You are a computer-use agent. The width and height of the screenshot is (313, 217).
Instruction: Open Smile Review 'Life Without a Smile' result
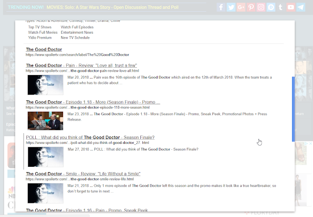point(83,174)
